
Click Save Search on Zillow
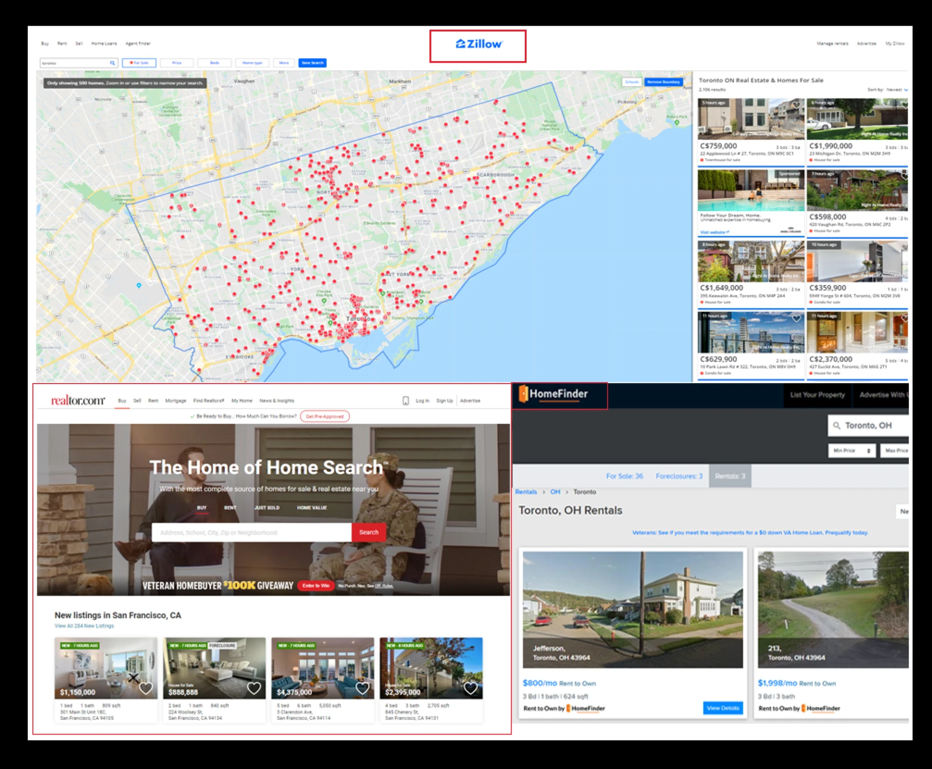pyautogui.click(x=312, y=63)
